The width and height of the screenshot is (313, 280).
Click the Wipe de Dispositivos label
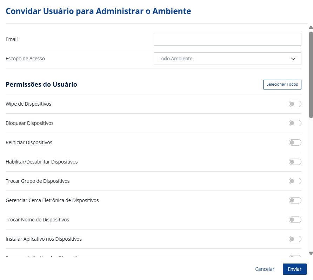click(x=28, y=104)
